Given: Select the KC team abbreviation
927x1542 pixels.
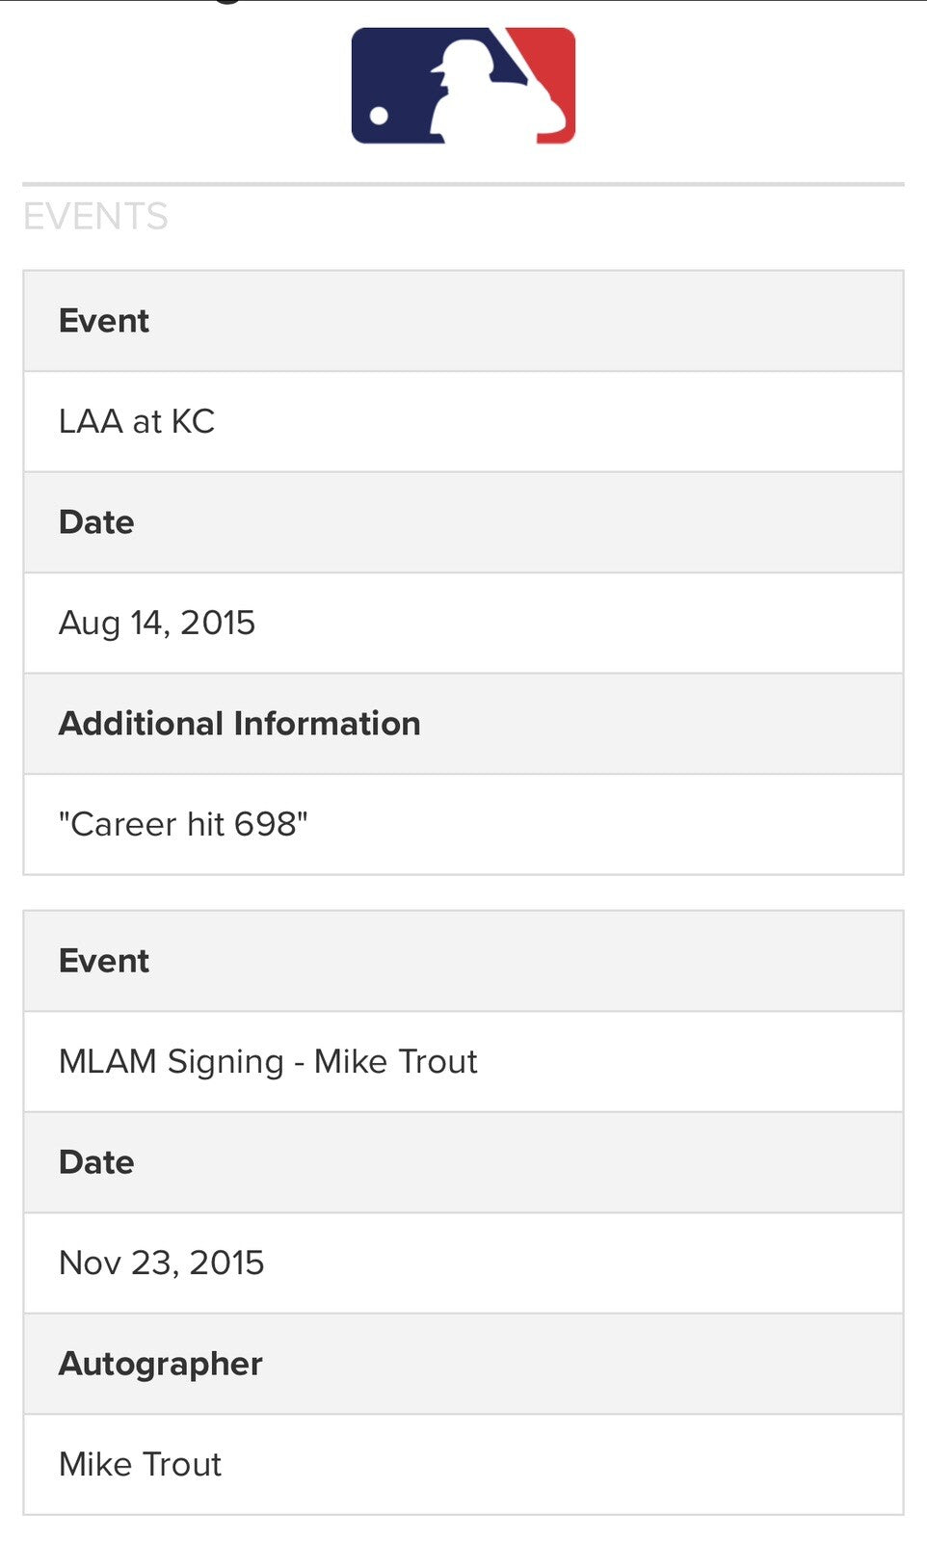Looking at the screenshot, I should [x=193, y=422].
